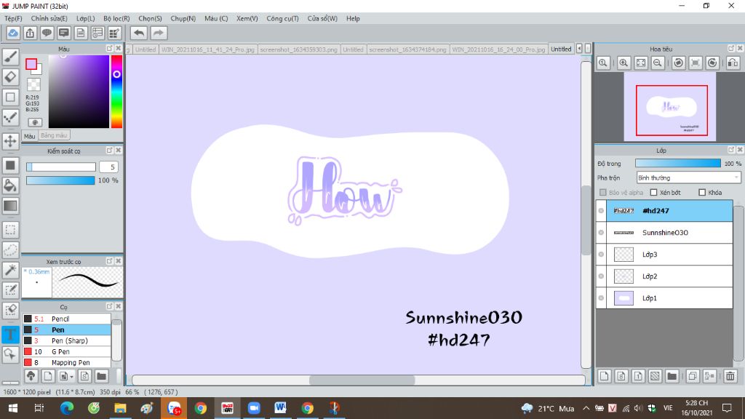Select the Text tool
The image size is (745, 419).
point(10,335)
